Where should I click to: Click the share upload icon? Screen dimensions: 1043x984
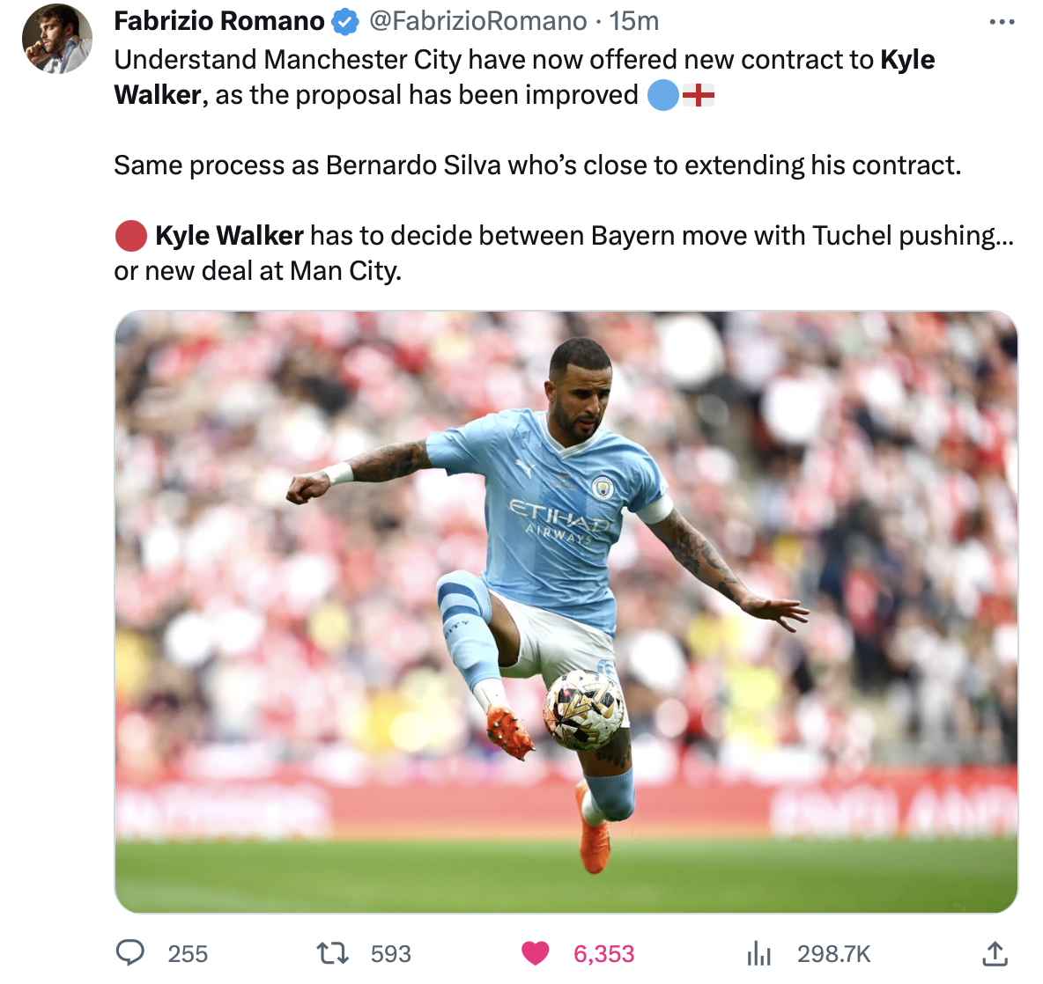click(995, 953)
